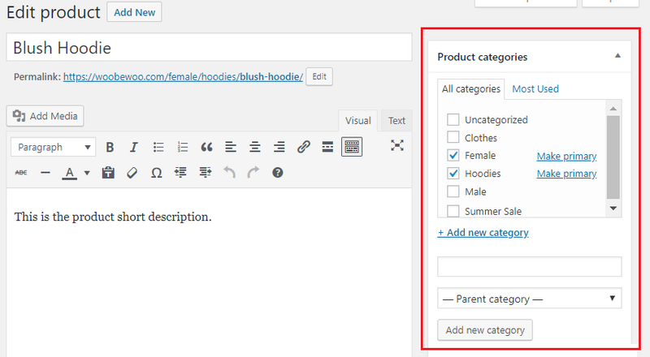The height and width of the screenshot is (357, 650).
Task: Redo the last edit
Action: click(253, 172)
